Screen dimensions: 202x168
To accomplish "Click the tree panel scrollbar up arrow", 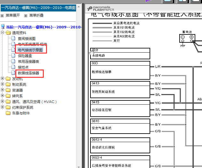I will point(79,7).
